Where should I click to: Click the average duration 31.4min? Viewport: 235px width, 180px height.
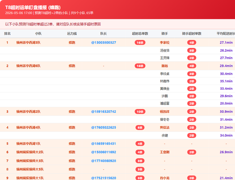click(226, 120)
